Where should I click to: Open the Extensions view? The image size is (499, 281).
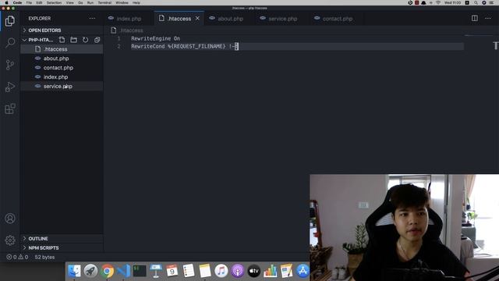click(10, 108)
